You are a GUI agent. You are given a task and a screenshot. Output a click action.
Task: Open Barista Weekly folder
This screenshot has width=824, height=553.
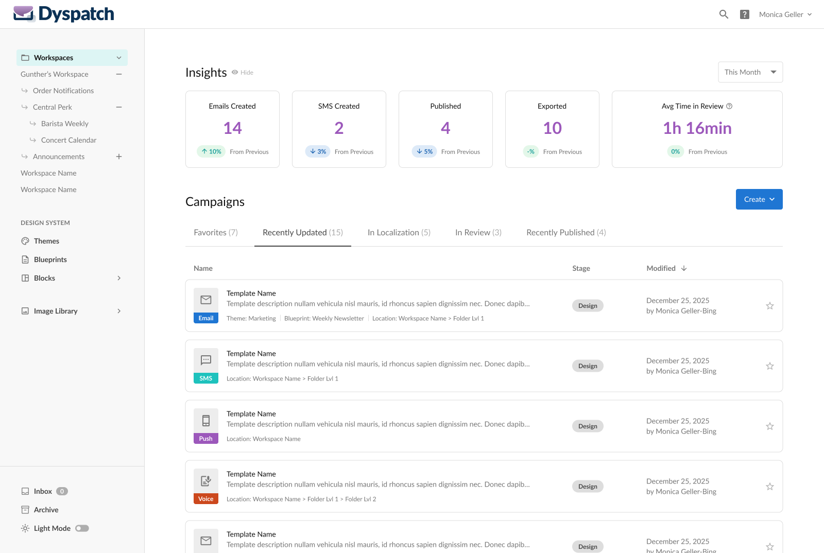click(65, 124)
